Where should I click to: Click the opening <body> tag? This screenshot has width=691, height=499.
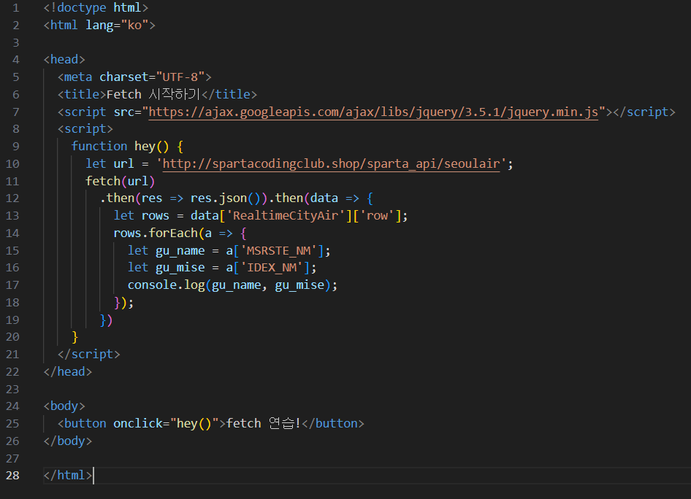click(x=64, y=406)
